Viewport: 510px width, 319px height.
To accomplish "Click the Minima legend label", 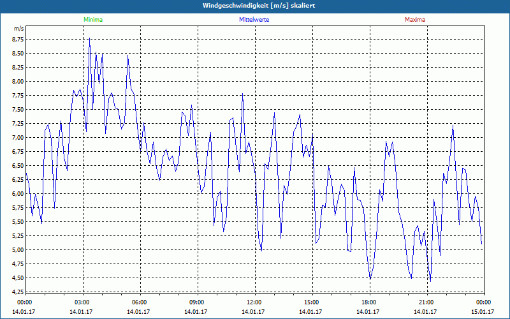I will pyautogui.click(x=93, y=20).
